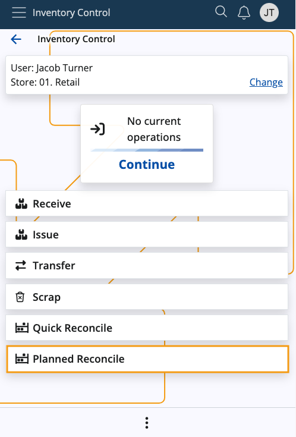The height and width of the screenshot is (437, 296).
Task: Open the hamburger navigation menu
Action: pyautogui.click(x=19, y=12)
